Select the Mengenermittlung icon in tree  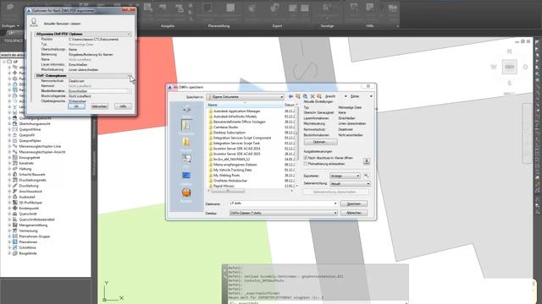click(x=15, y=225)
